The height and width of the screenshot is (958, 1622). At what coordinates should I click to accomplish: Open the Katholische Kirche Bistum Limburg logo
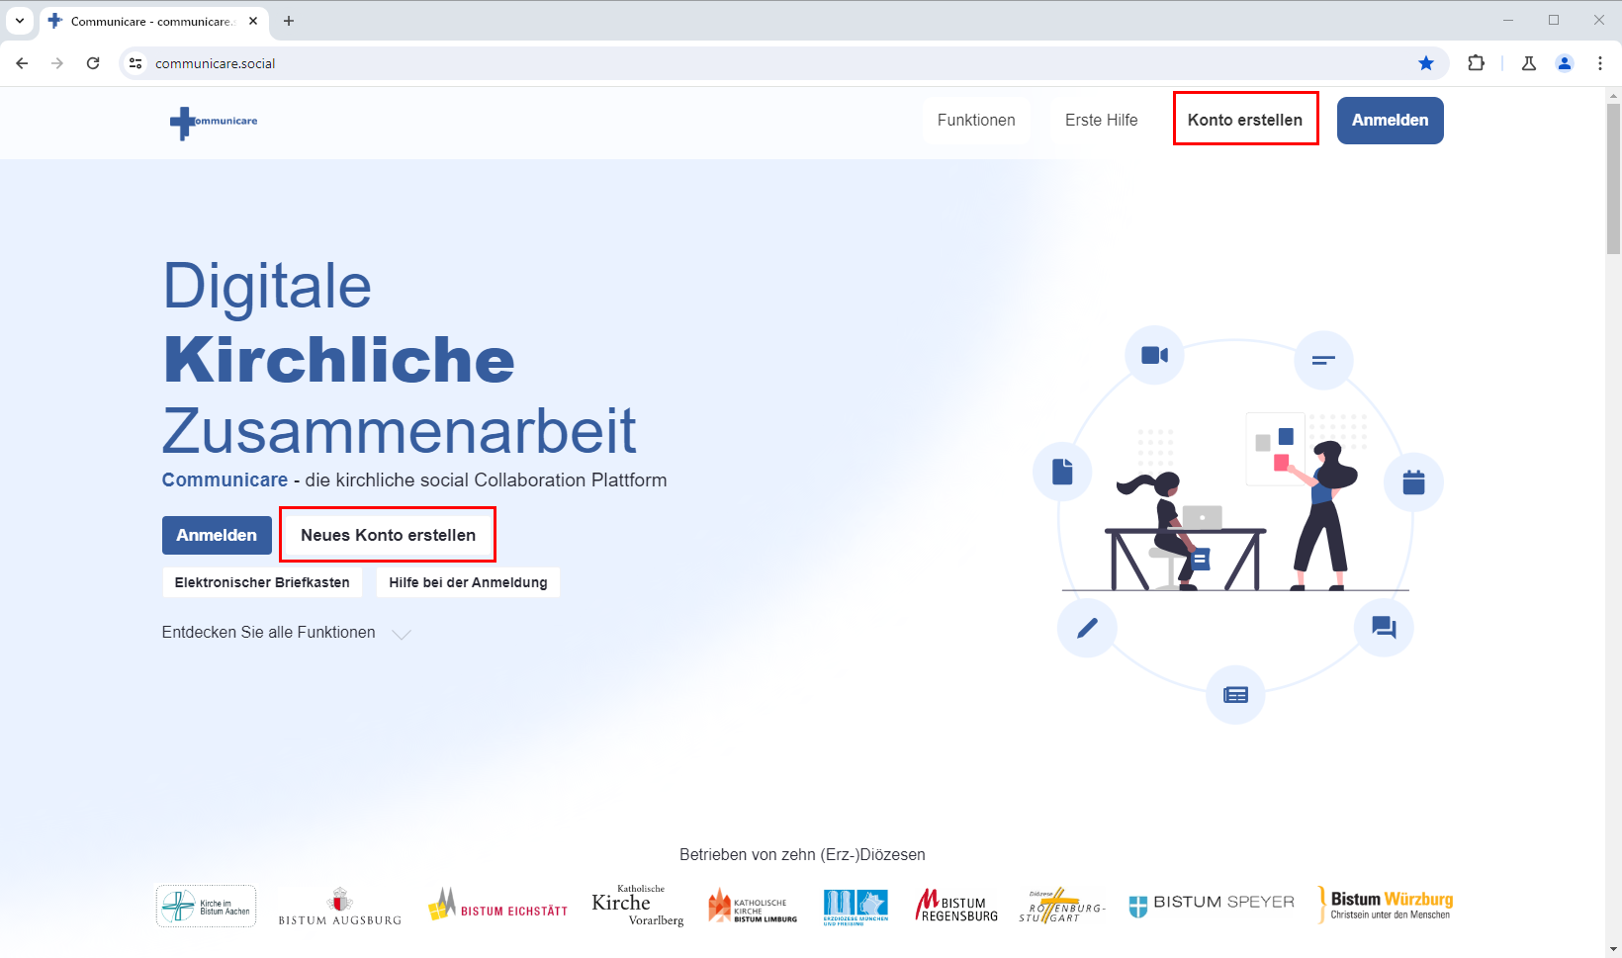pyautogui.click(x=753, y=906)
